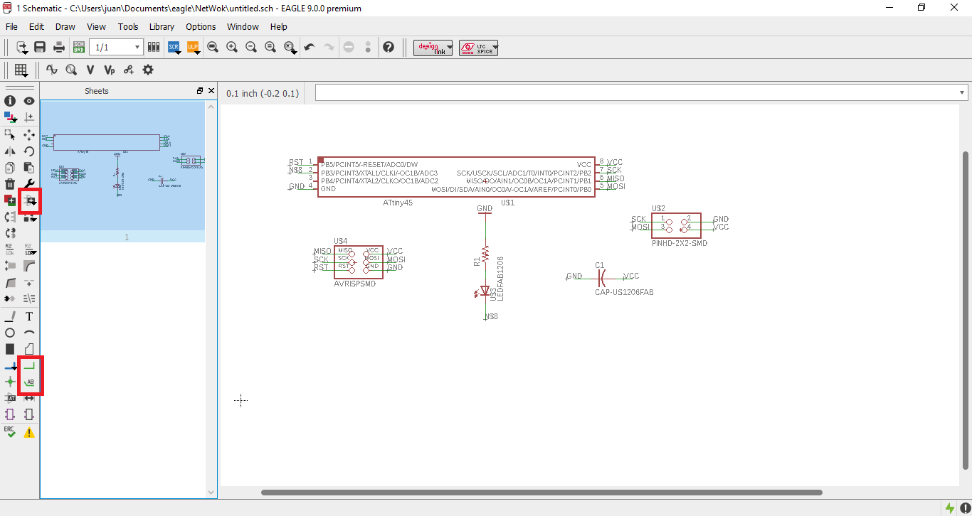972x516 pixels.
Task: Click the ATtiny45 label in schematic
Action: coord(398,203)
